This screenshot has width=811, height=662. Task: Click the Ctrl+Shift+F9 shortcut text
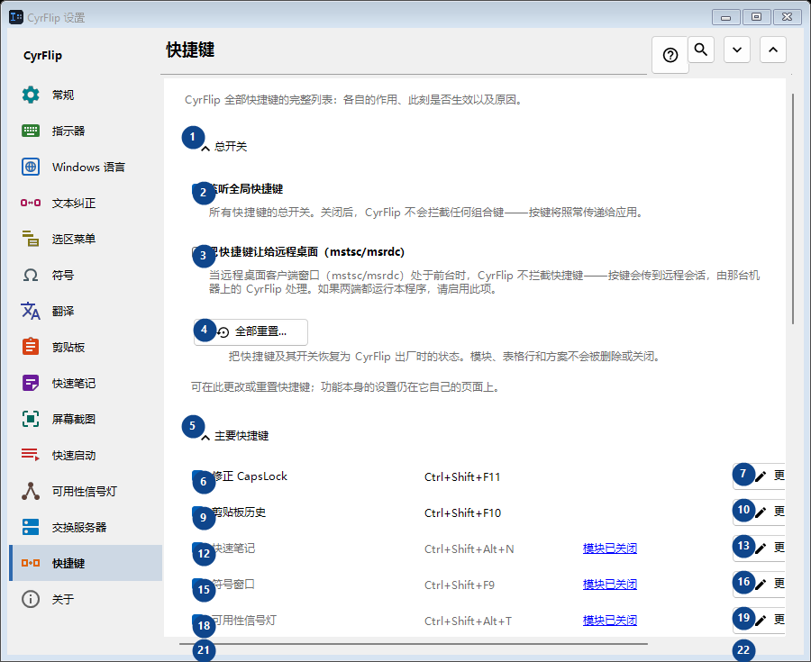(460, 585)
